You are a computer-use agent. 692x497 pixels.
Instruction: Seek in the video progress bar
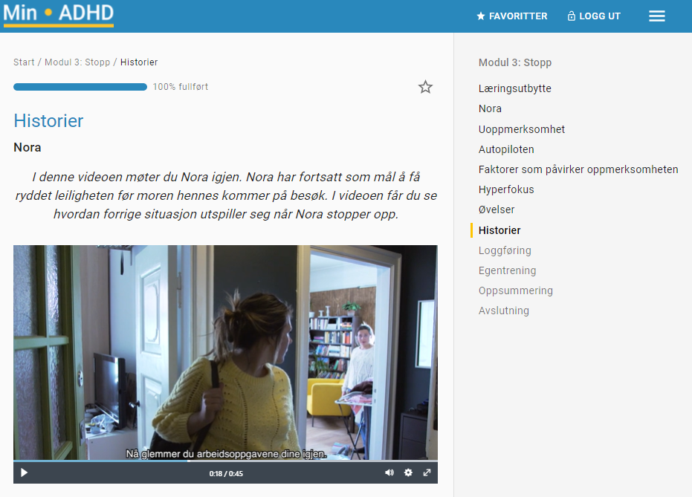click(225, 461)
